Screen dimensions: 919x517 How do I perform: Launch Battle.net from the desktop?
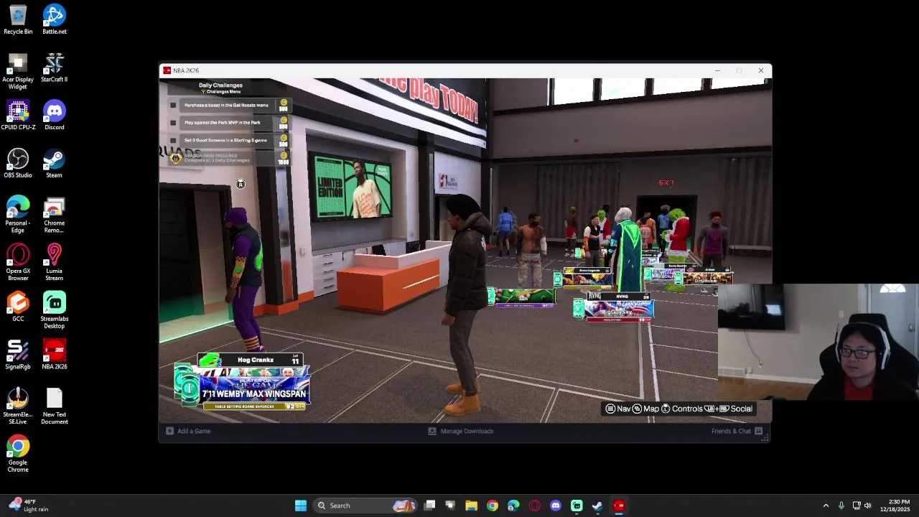click(55, 19)
